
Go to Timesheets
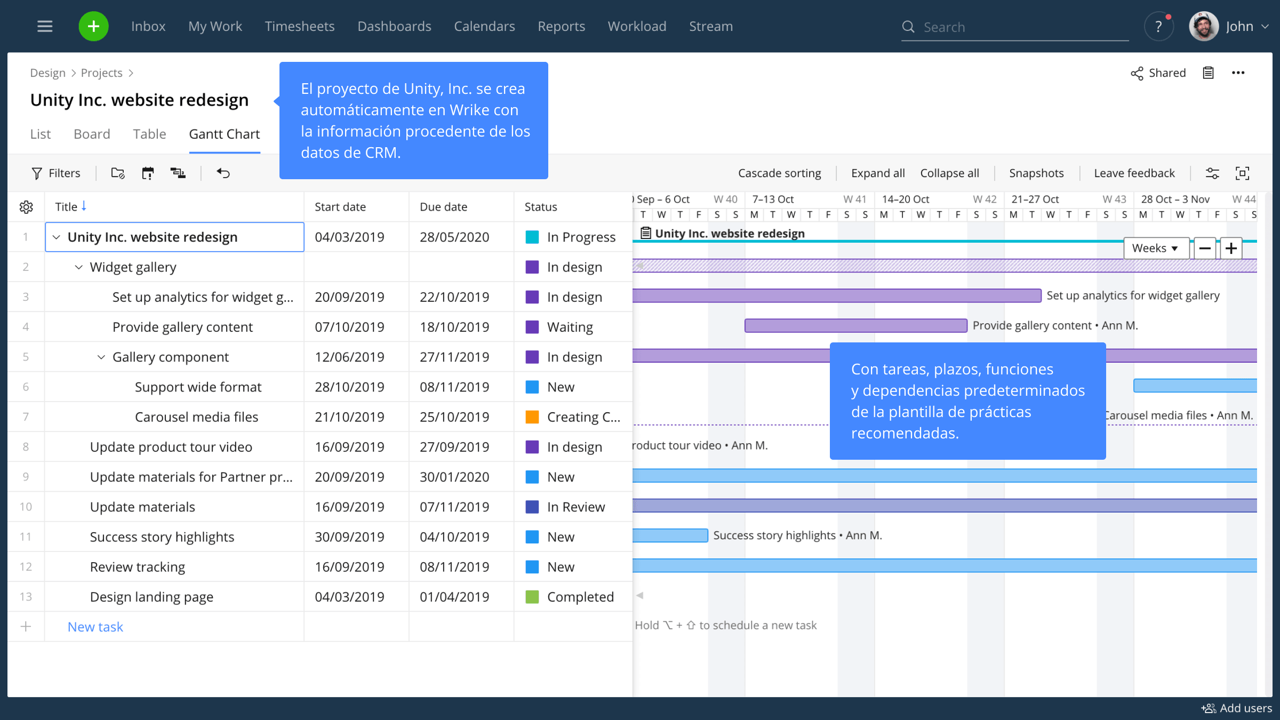click(x=300, y=26)
